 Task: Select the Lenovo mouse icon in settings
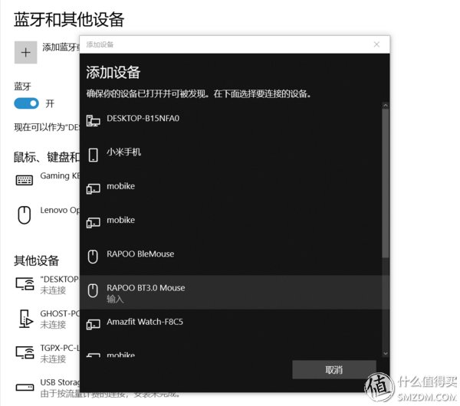(25, 215)
